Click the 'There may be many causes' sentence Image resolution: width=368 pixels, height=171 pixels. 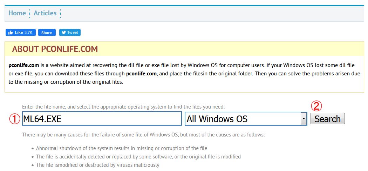(143, 134)
